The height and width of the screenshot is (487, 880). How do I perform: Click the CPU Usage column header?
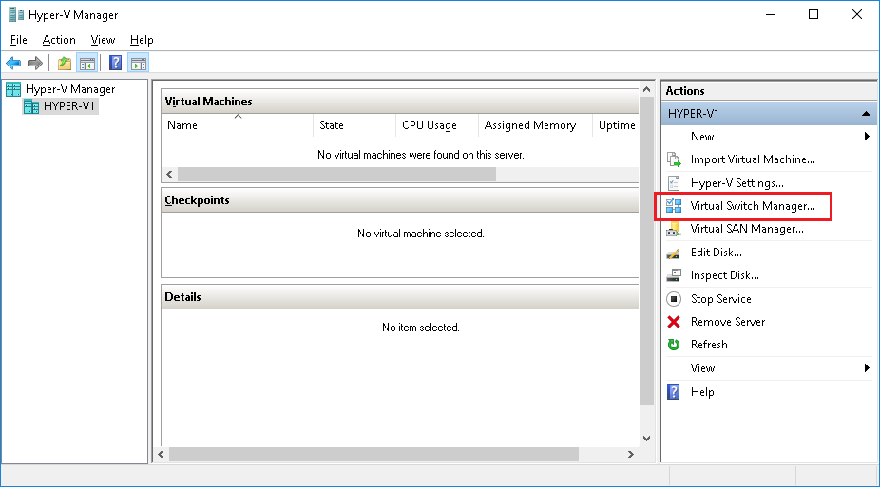coord(436,125)
